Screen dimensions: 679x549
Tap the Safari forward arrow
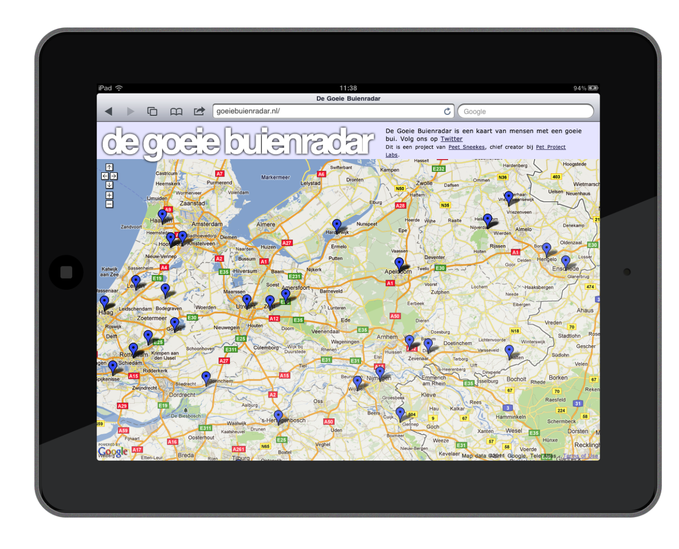click(x=131, y=111)
